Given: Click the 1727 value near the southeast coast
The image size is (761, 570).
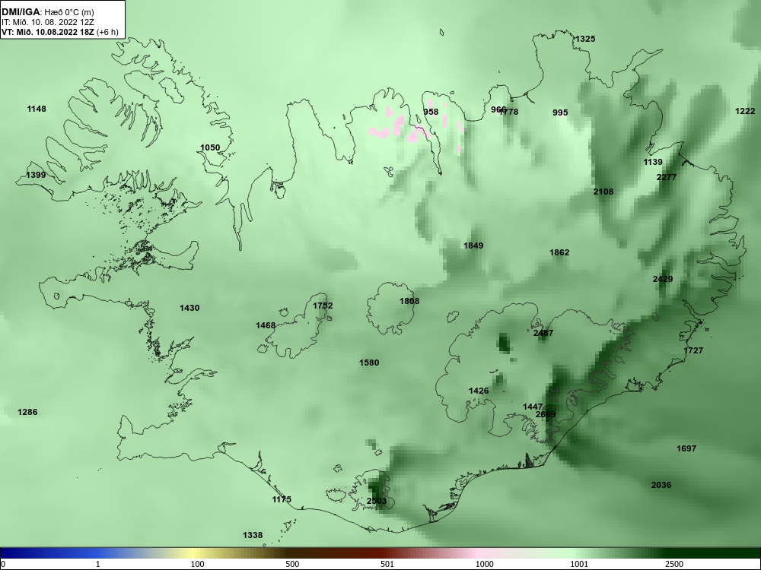Looking at the screenshot, I should [693, 350].
